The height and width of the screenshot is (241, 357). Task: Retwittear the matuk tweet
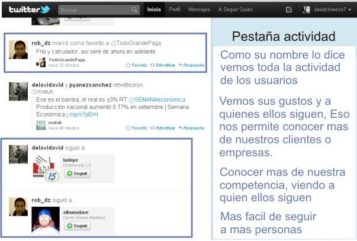(163, 128)
